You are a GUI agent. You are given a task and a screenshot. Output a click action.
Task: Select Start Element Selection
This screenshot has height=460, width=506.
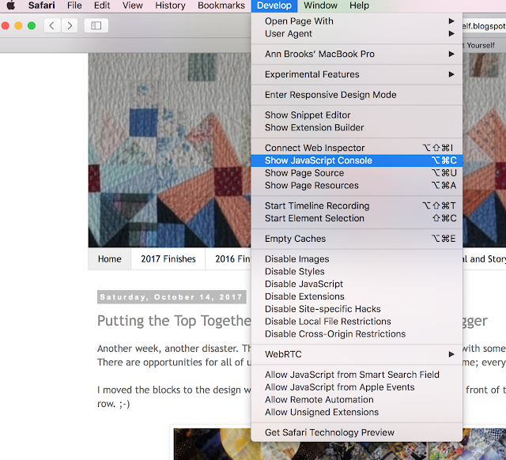357,218
